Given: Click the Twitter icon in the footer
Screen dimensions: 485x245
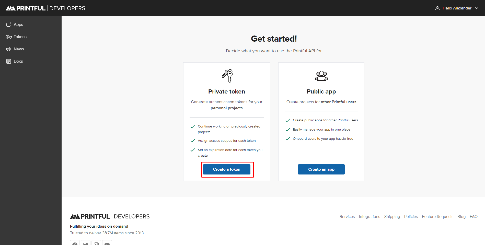Looking at the screenshot, I should click(x=86, y=243).
